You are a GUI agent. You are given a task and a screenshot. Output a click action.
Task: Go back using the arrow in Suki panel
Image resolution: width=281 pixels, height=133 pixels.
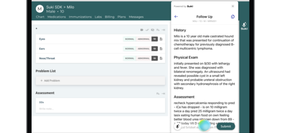[x=176, y=17]
